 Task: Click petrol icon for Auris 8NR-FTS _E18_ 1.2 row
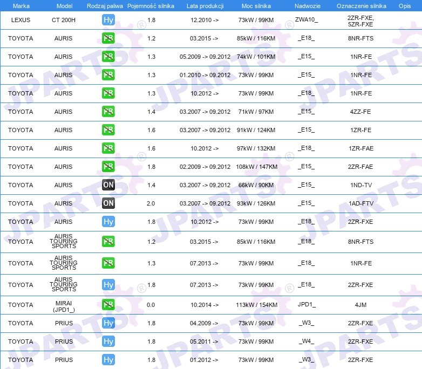[x=108, y=38]
